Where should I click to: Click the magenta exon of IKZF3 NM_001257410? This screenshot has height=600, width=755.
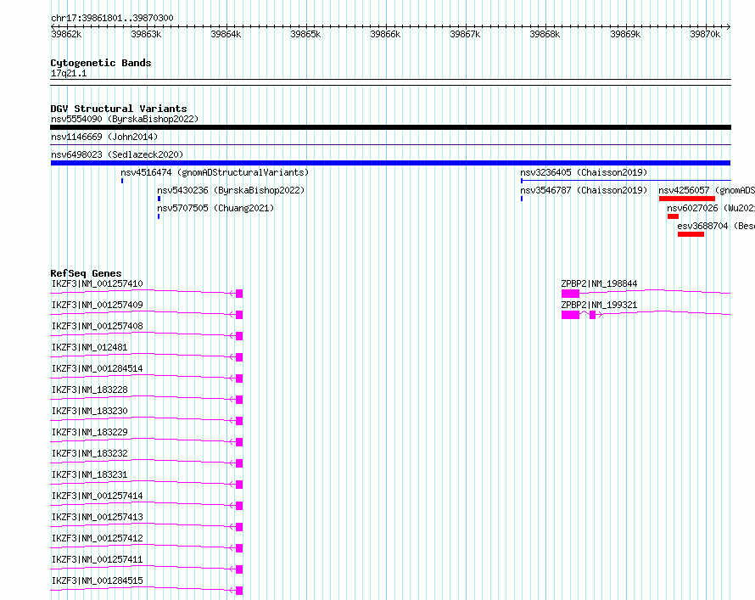[239, 294]
